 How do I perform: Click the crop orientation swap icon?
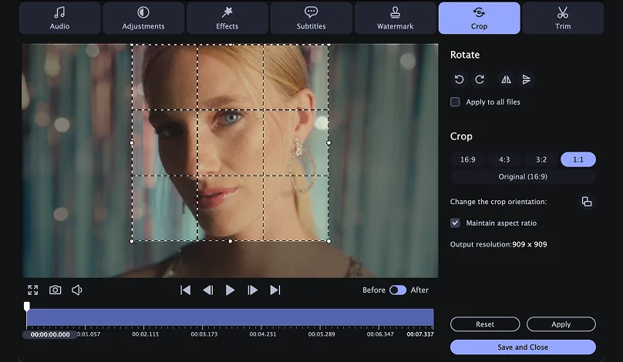point(586,202)
